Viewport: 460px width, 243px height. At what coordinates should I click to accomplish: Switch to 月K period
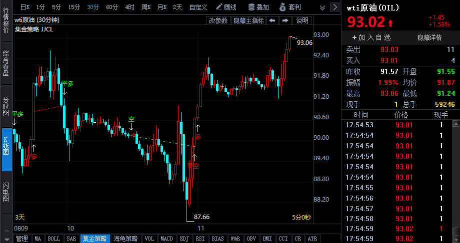coord(162,7)
